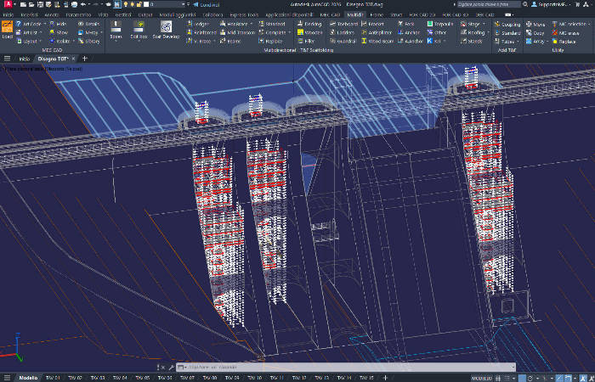Screen dimensions: 595x382
Task: Open the Library tool
Action: tap(88, 42)
